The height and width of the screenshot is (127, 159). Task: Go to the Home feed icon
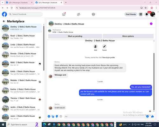[x=64, y=14]
